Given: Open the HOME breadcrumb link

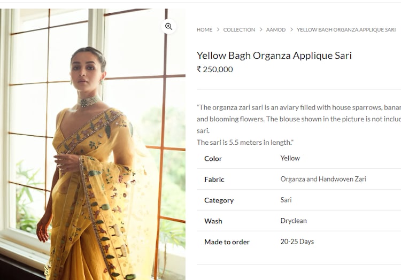Looking at the screenshot, I should click(204, 29).
